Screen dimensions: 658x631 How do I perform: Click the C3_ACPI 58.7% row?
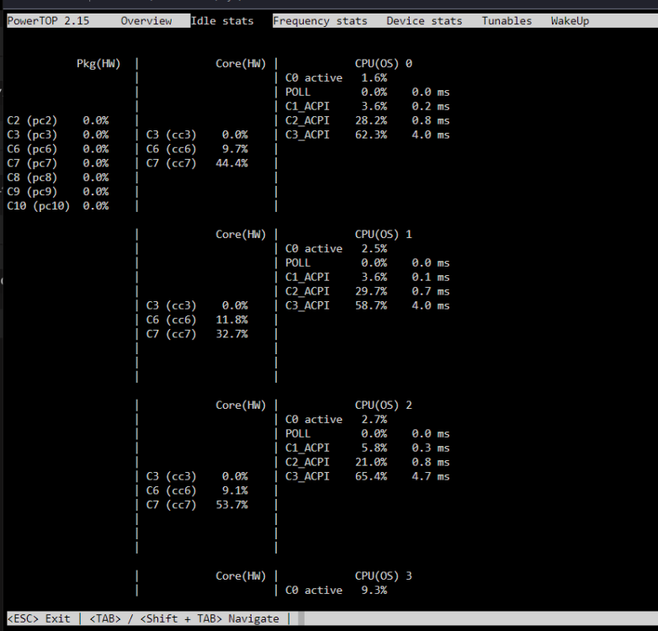(367, 306)
